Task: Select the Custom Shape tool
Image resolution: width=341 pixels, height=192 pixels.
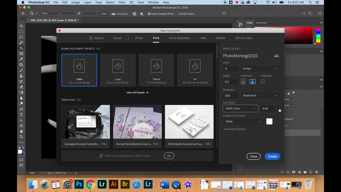Action: click(21, 126)
